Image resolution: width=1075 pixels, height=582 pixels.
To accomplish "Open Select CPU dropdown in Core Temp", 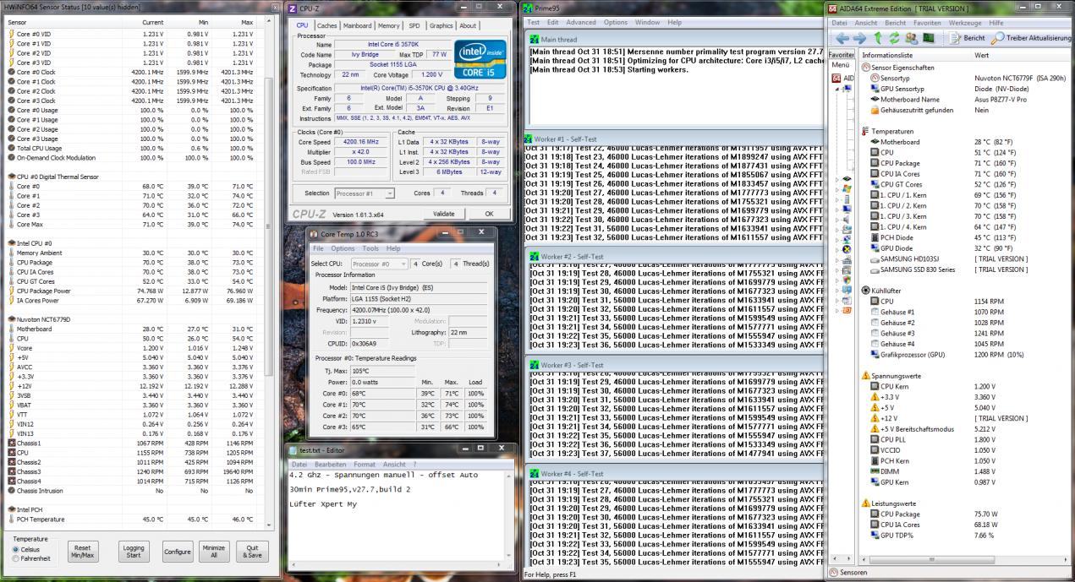I will point(378,264).
